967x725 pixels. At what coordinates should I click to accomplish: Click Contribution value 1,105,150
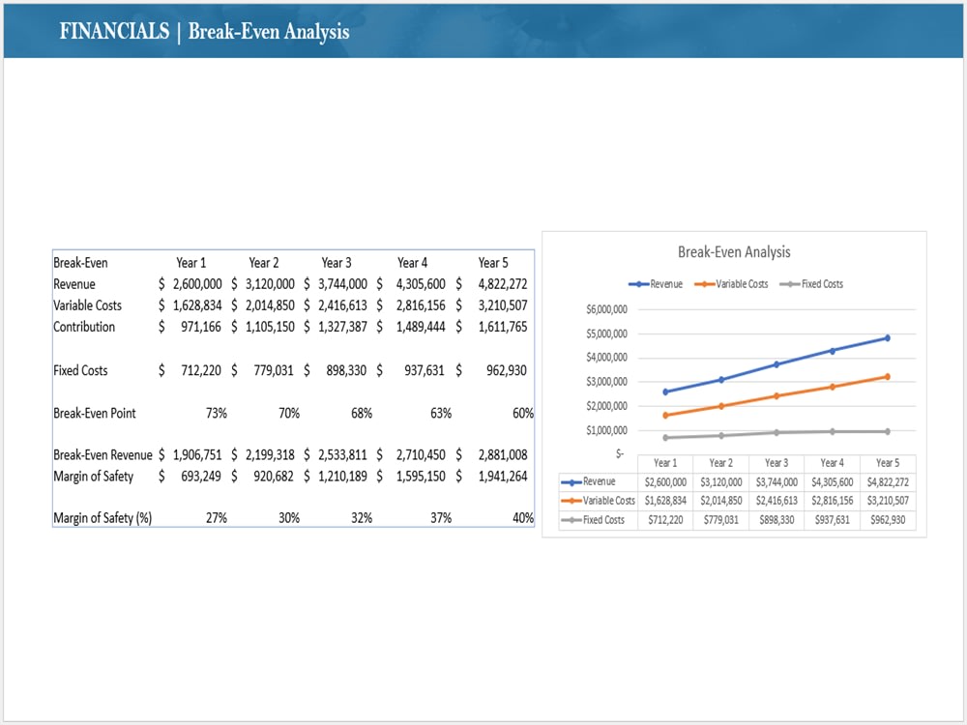tap(270, 327)
